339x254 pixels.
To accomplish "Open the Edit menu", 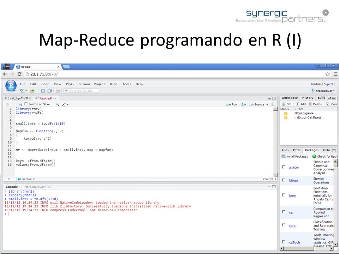I will 33,84.
